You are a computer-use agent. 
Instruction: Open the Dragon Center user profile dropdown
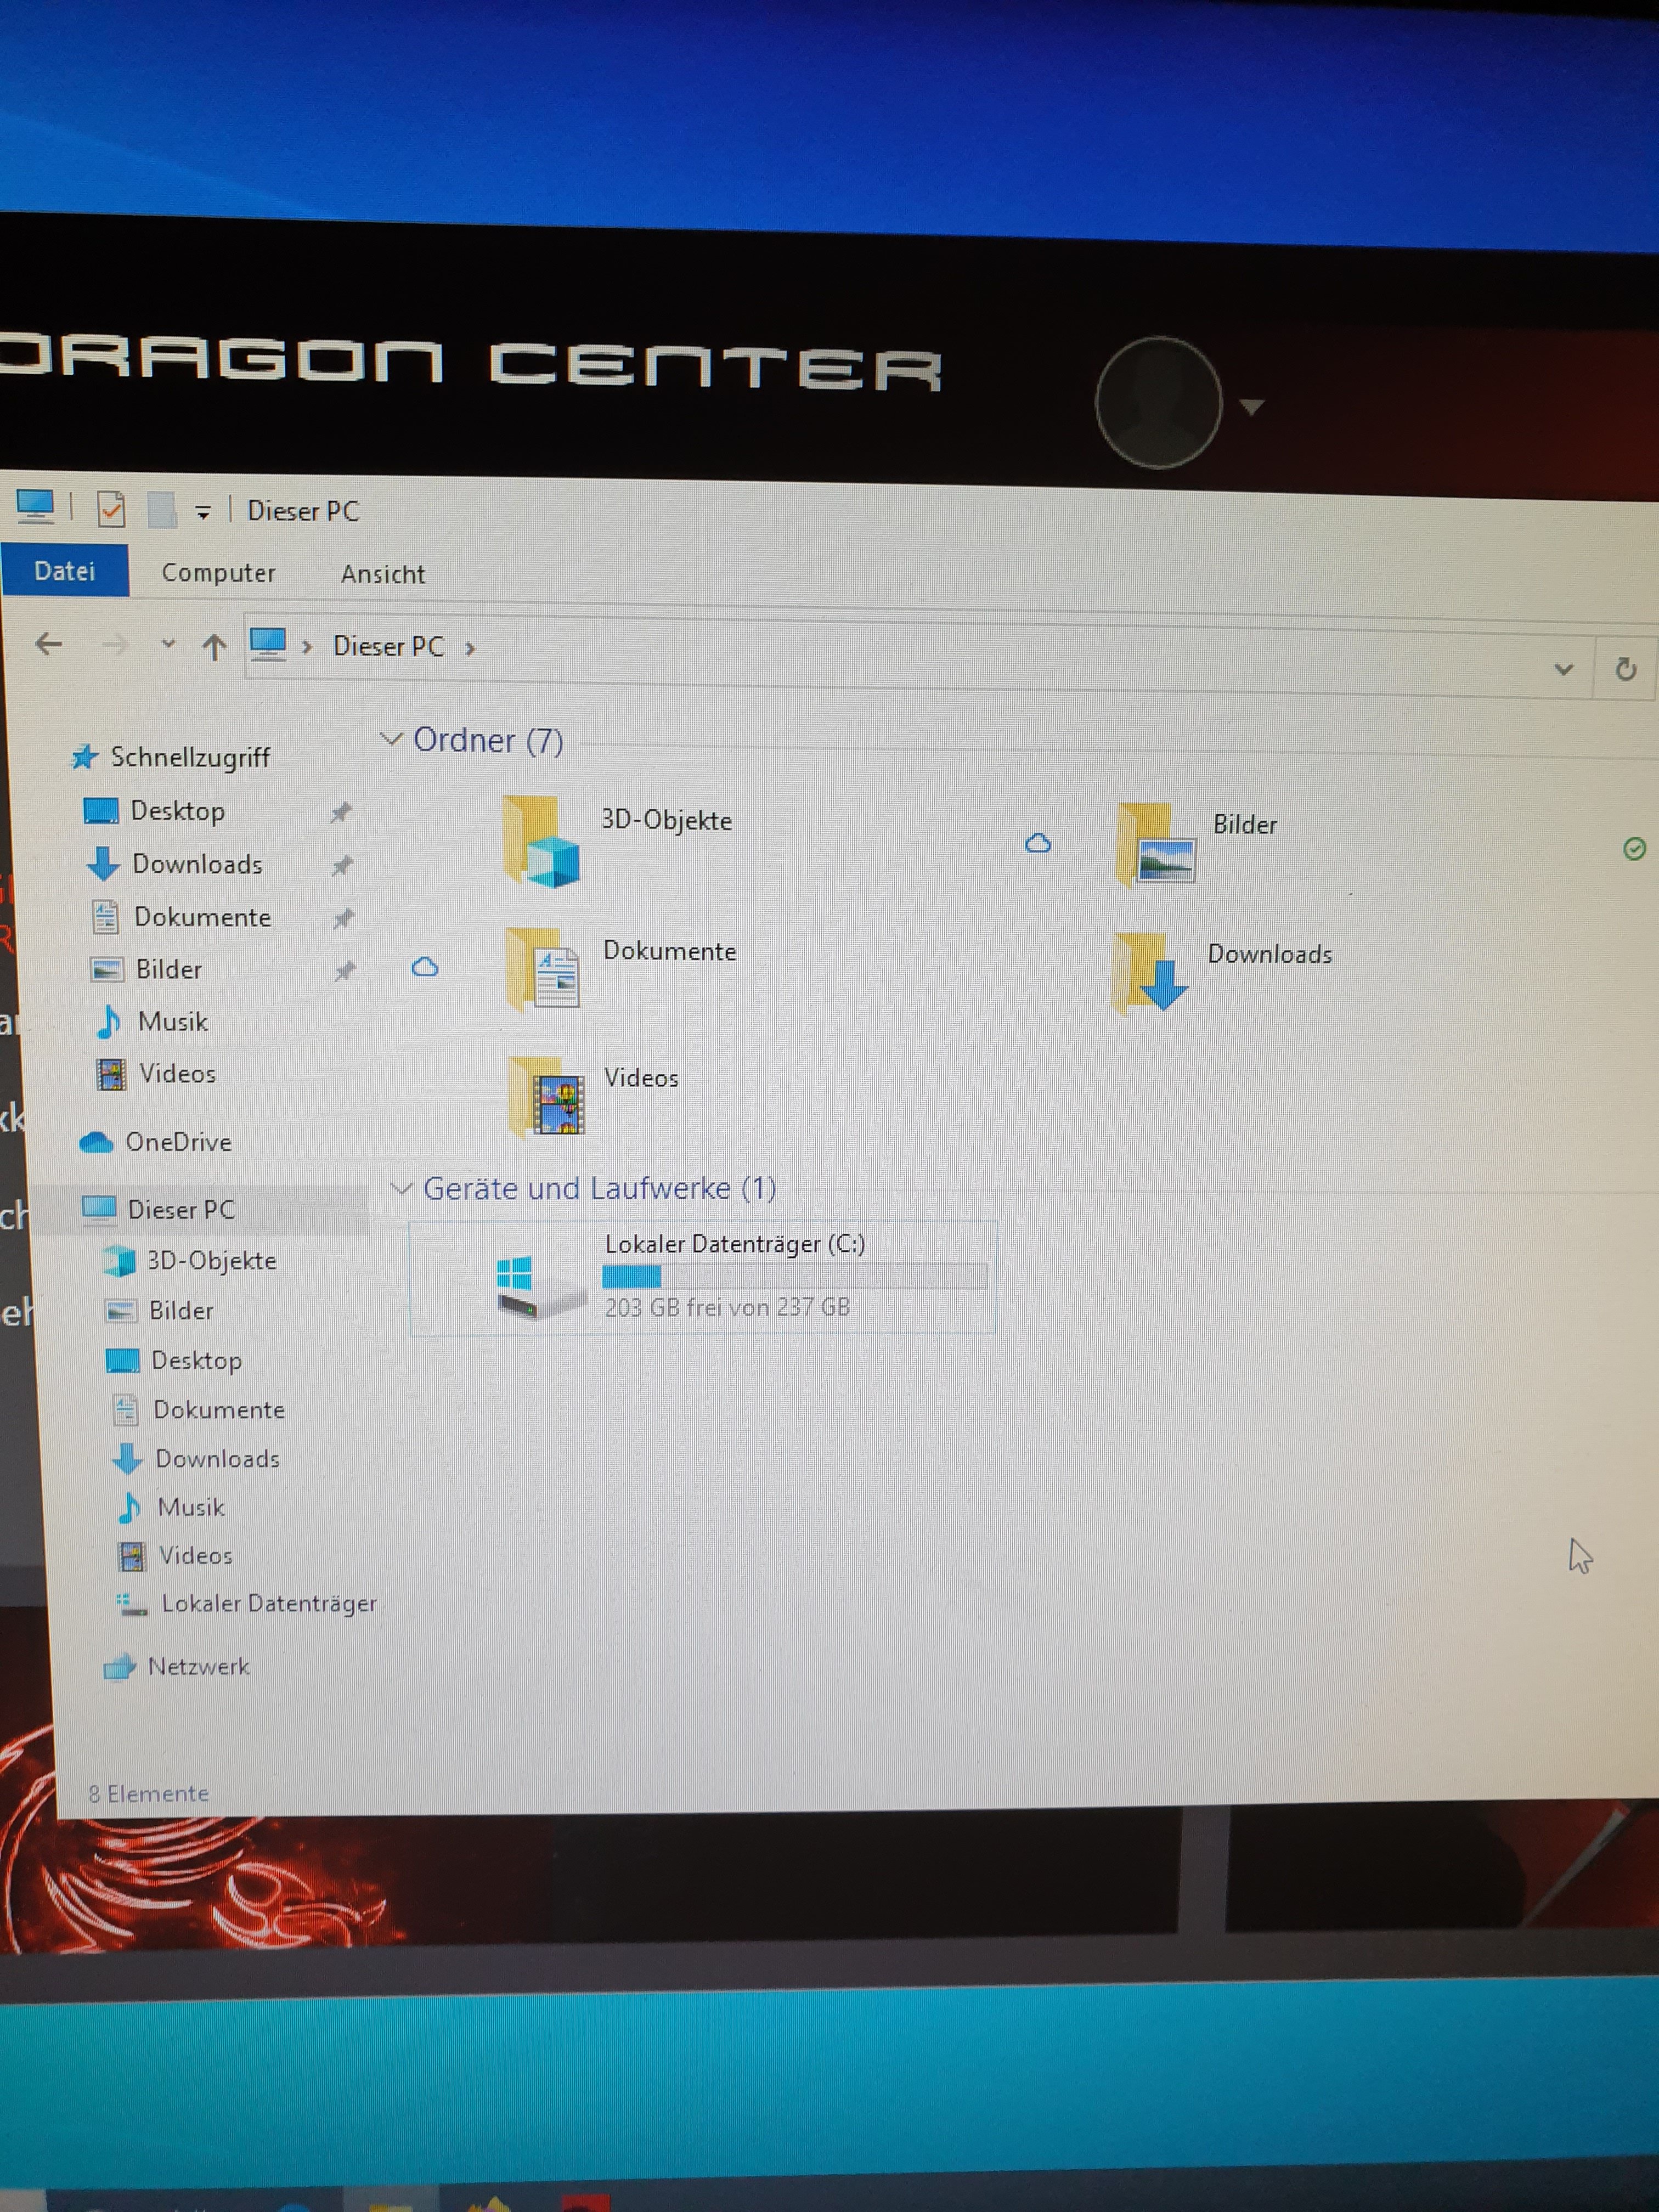pyautogui.click(x=1252, y=406)
